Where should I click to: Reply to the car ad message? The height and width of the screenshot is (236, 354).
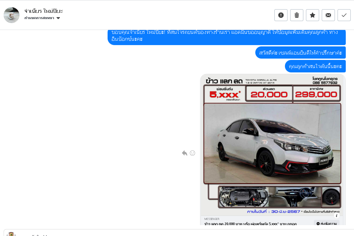click(x=185, y=153)
